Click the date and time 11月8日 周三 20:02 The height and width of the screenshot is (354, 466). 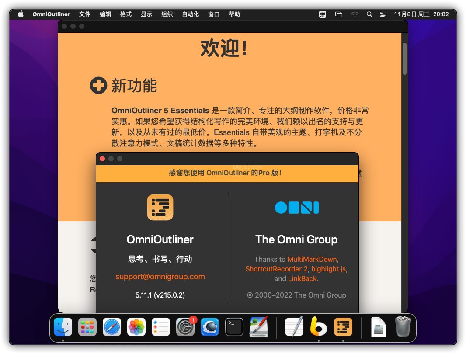pos(421,14)
